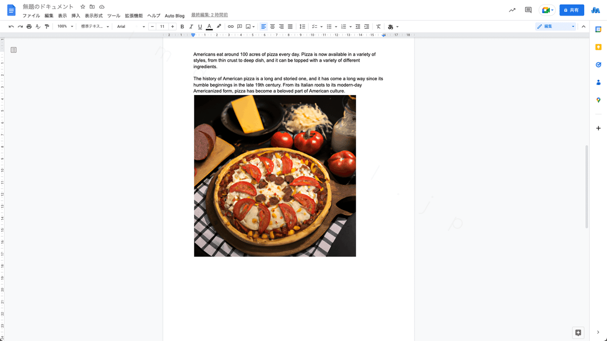Image resolution: width=607 pixels, height=341 pixels.
Task: Open last edit history link
Action: point(209,16)
